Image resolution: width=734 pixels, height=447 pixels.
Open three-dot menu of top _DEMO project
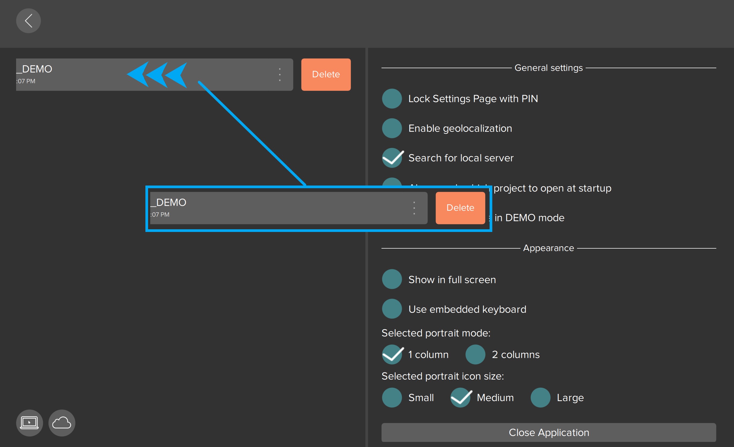point(280,75)
